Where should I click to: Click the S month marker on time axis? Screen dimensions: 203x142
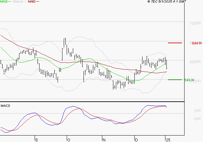pyautogui.click(x=37, y=140)
